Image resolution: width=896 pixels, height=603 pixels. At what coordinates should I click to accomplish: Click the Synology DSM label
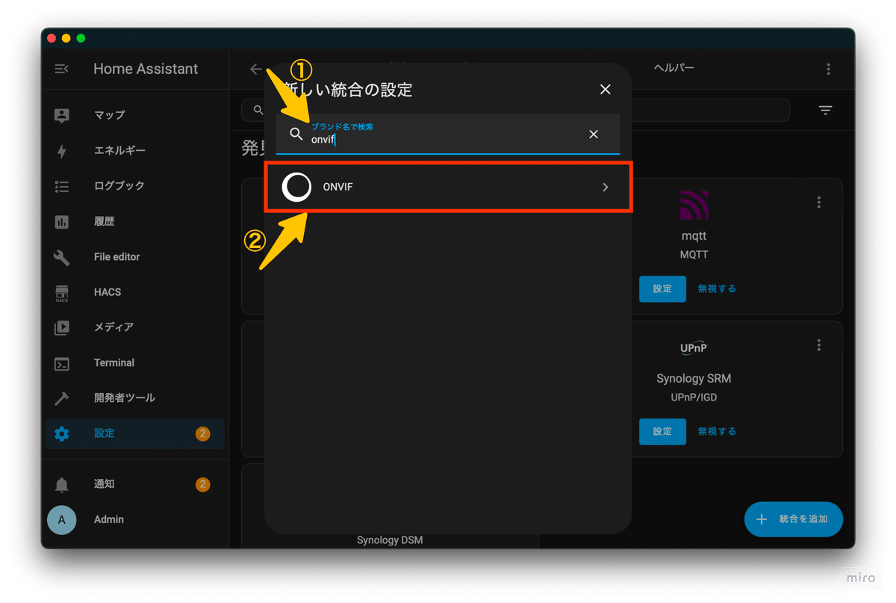pyautogui.click(x=390, y=540)
